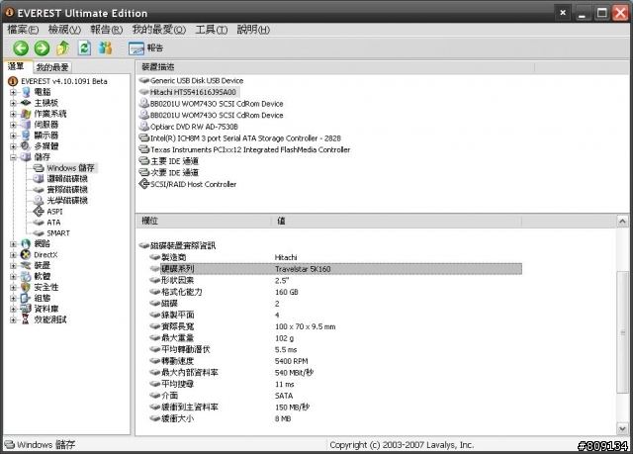Open the 檢視(V) menu
633x454 pixels.
point(64,30)
